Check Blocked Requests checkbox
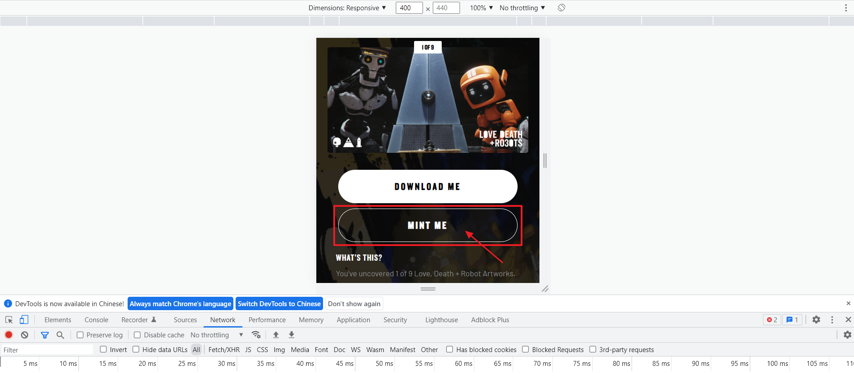Image resolution: width=854 pixels, height=373 pixels. click(x=526, y=349)
